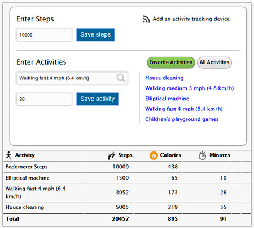Image resolution: width=254 pixels, height=228 pixels.
Task: Click the stopwatch Minutes icon
Action: pyautogui.click(x=203, y=155)
